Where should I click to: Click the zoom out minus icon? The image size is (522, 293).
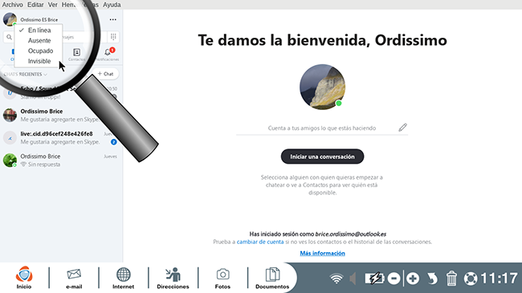click(x=394, y=279)
